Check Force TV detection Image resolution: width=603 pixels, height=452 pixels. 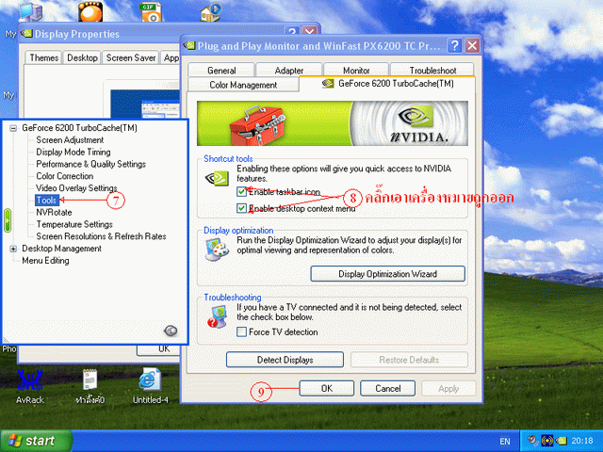[241, 331]
